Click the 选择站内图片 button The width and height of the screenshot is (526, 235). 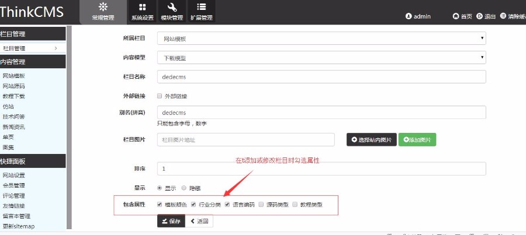tap(372, 139)
